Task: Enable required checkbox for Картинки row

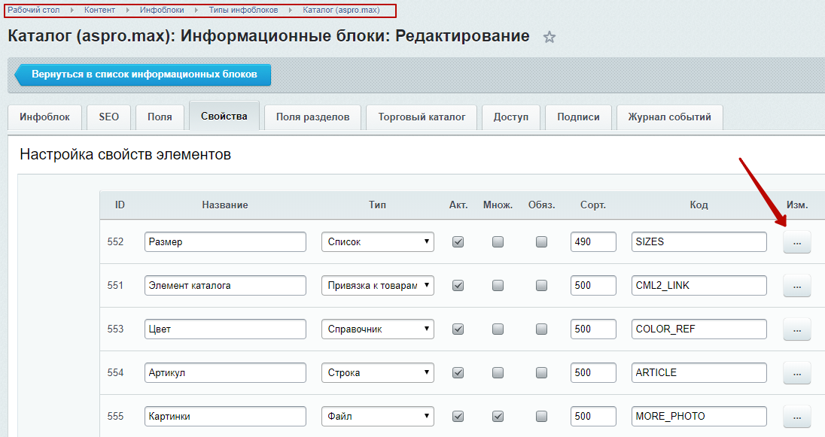Action: [541, 417]
